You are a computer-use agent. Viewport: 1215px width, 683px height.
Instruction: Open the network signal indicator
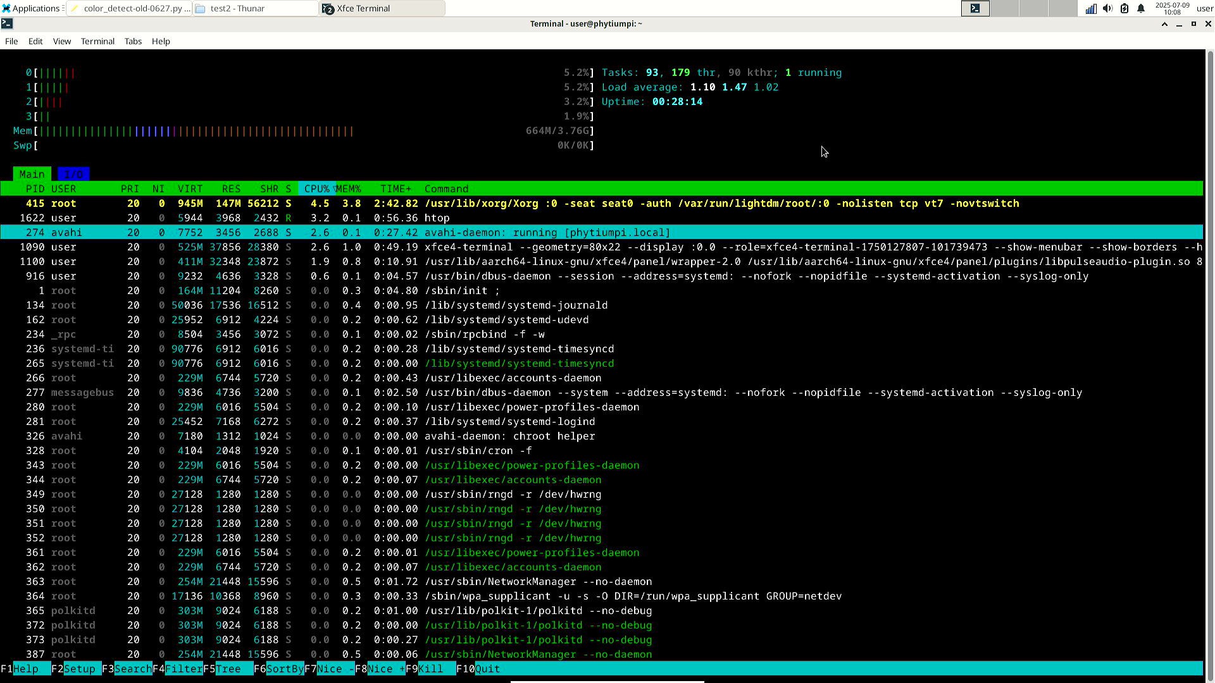tap(1091, 8)
